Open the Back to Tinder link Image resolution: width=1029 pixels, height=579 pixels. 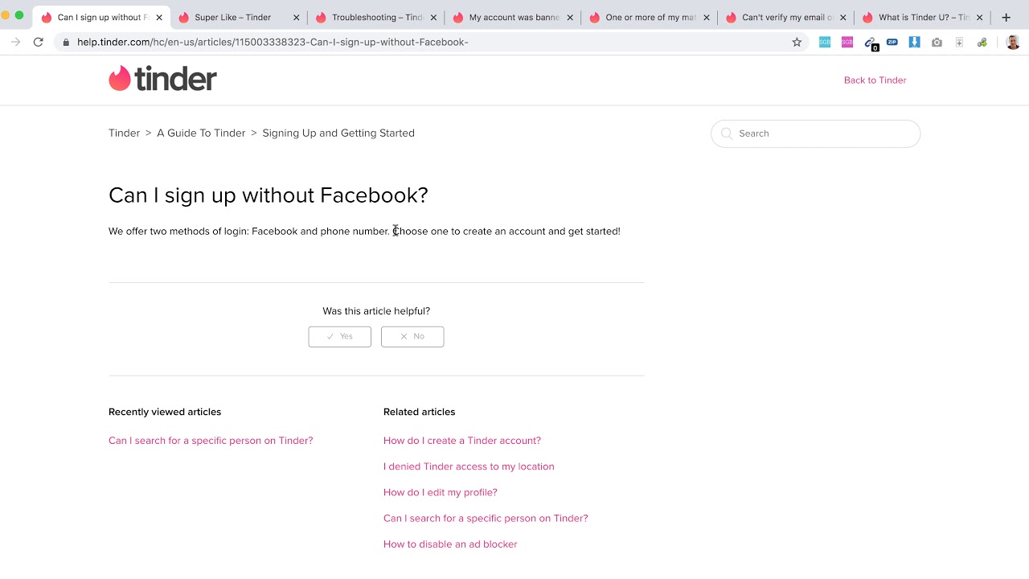[875, 80]
